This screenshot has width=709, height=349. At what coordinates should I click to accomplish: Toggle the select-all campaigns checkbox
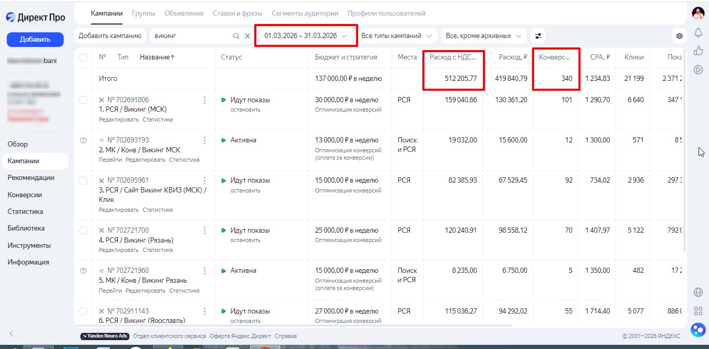tap(84, 57)
